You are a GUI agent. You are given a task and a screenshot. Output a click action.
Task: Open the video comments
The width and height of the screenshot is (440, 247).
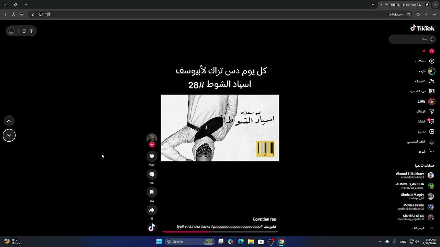coord(152,174)
